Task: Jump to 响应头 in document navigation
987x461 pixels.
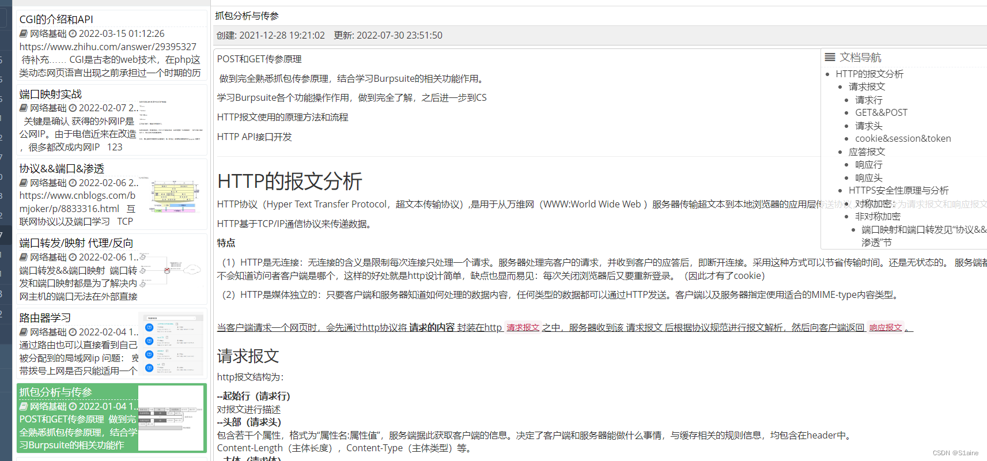Action: pos(868,178)
